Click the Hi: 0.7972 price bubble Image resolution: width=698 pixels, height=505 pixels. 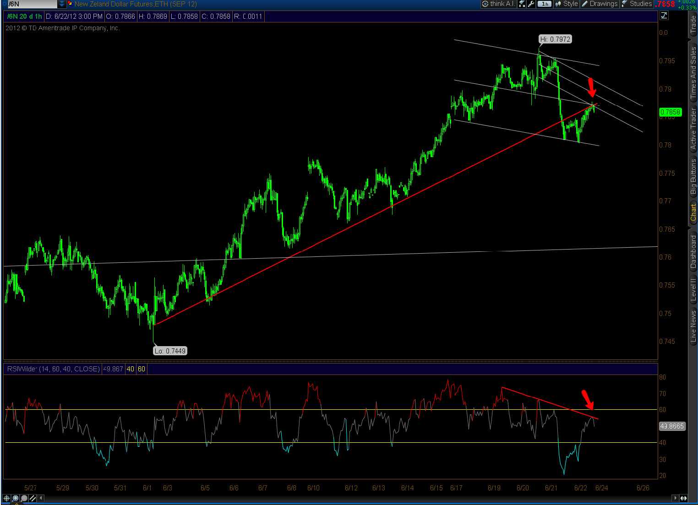(555, 39)
